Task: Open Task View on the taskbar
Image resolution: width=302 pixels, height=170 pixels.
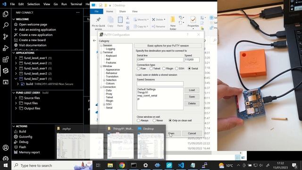Action: 98,165
